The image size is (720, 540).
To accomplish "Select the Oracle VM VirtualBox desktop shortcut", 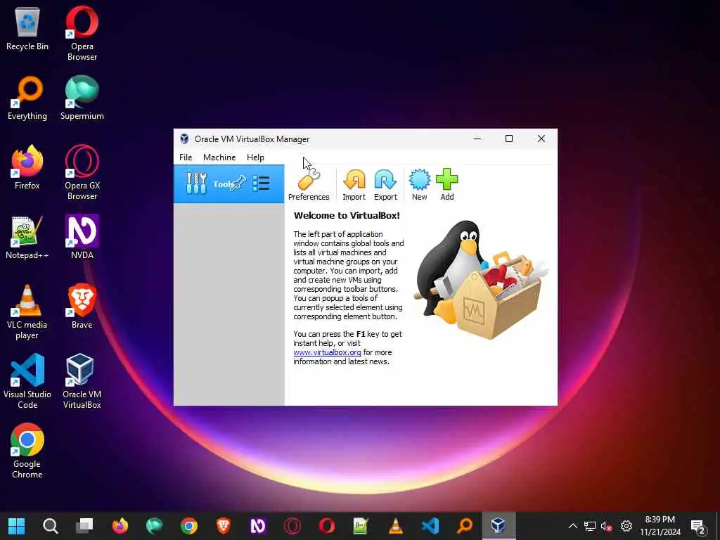I will click(x=82, y=382).
